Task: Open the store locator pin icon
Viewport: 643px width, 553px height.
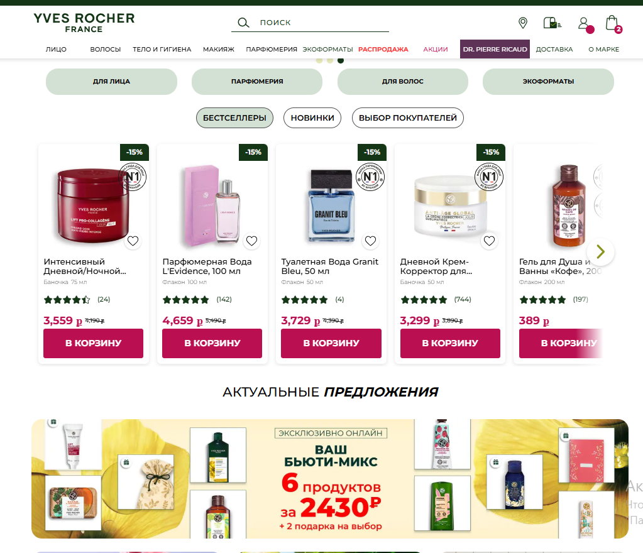Action: (x=522, y=23)
